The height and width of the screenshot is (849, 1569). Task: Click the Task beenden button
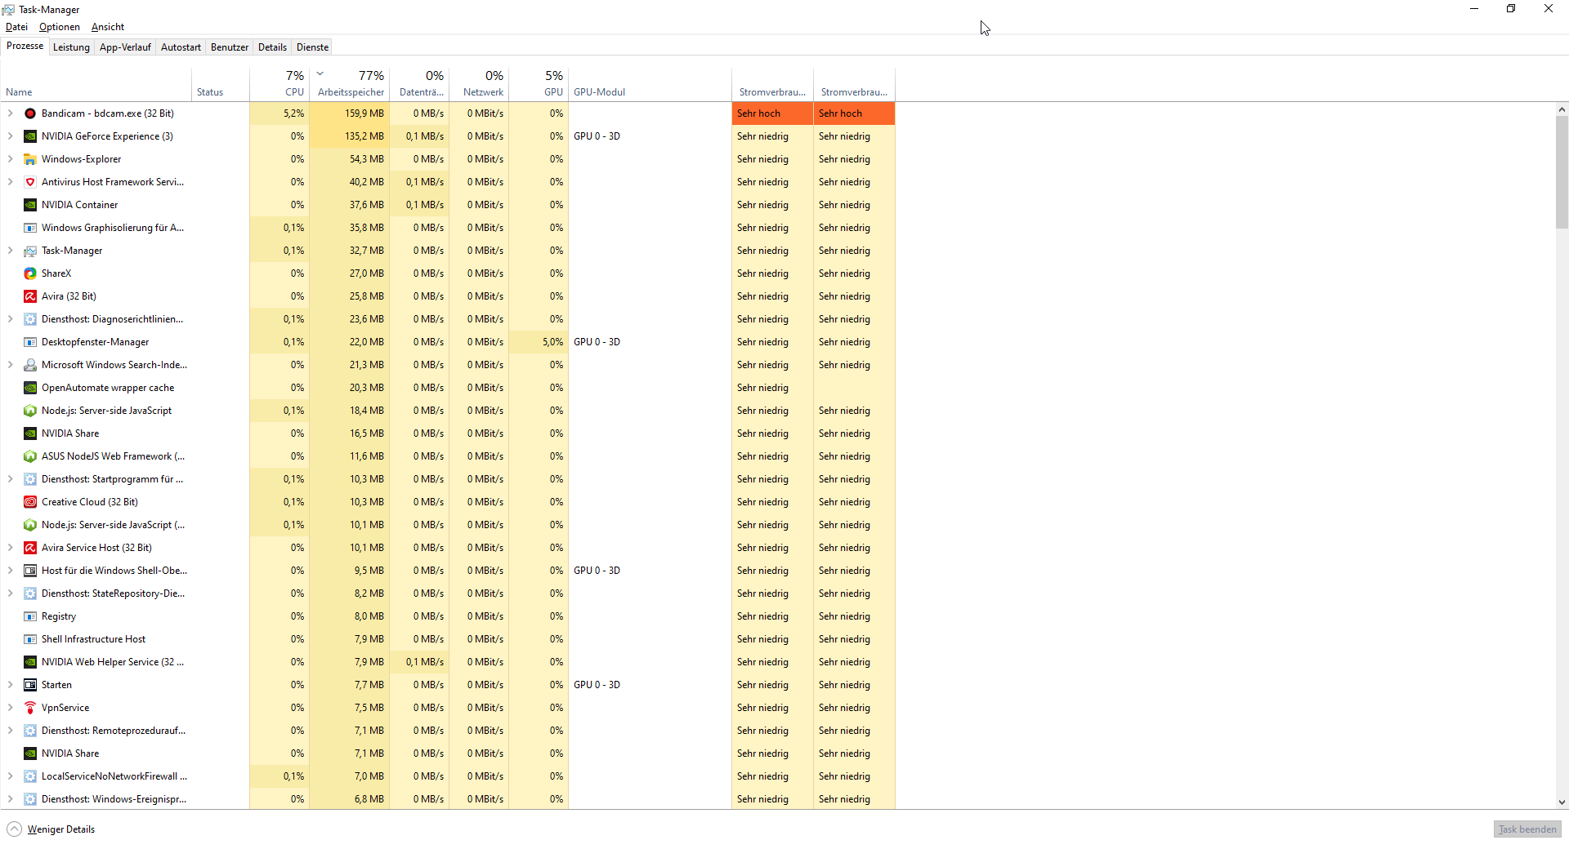[1527, 829]
